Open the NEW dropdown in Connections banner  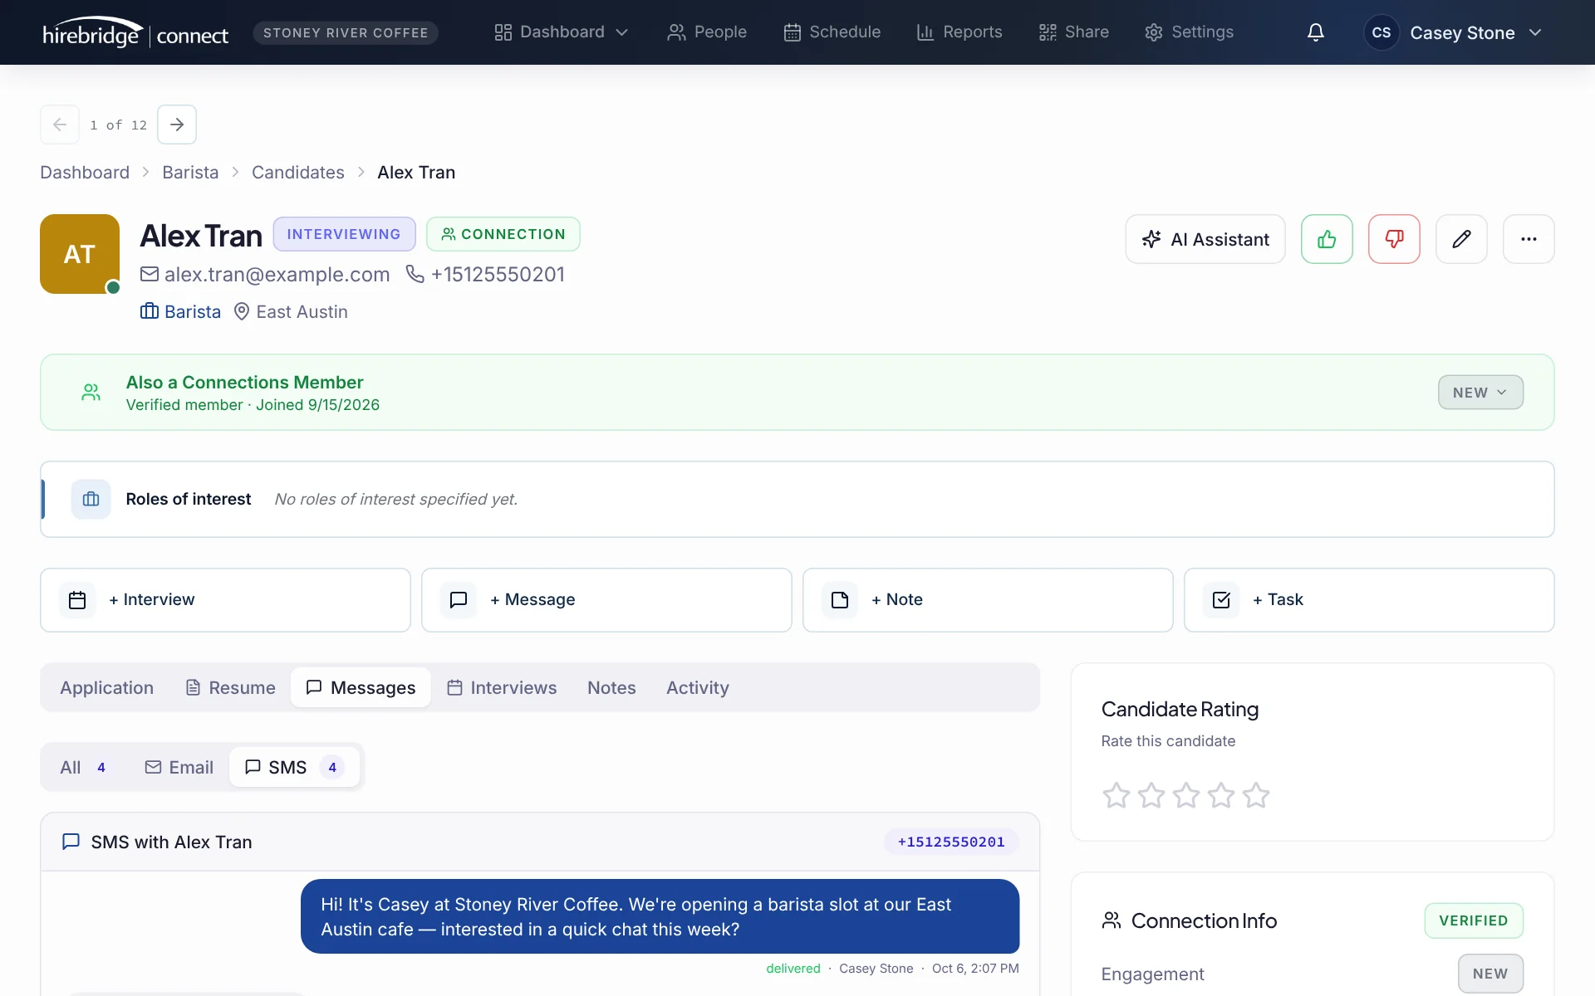(x=1480, y=393)
